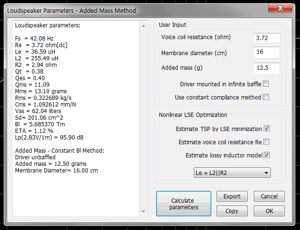The width and height of the screenshot is (300, 230).
Task: Click the Membrane diameter input field
Action: (x=267, y=53)
